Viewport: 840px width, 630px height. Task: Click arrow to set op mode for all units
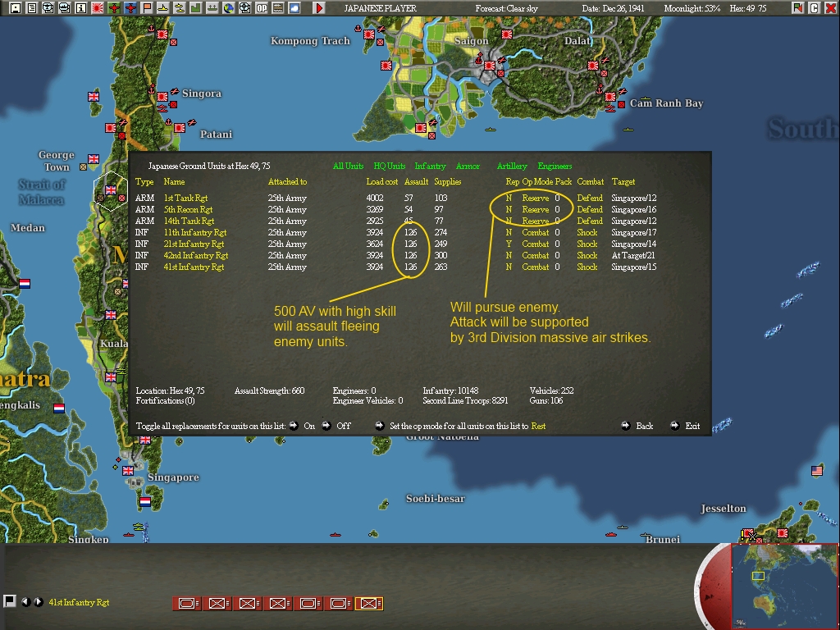(x=379, y=426)
